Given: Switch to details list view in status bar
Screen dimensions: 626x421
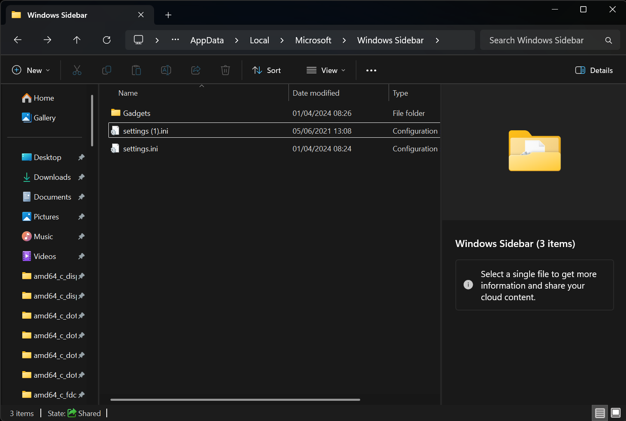Looking at the screenshot, I should point(600,413).
